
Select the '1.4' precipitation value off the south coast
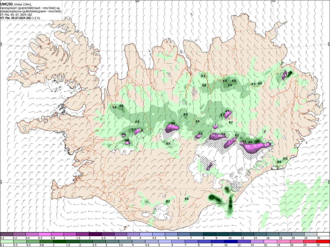click(x=230, y=206)
